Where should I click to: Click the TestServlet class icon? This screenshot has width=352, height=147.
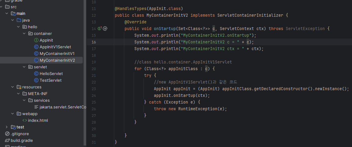click(36, 80)
